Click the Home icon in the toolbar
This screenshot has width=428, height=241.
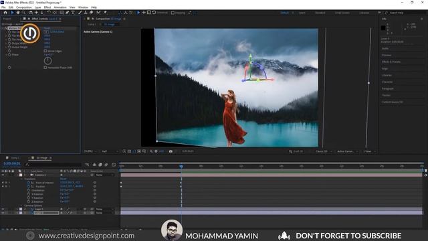click(5, 13)
